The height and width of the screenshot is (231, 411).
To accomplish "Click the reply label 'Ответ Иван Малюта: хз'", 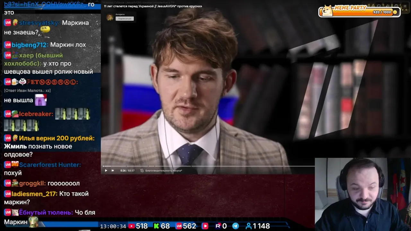I will (x=27, y=90).
